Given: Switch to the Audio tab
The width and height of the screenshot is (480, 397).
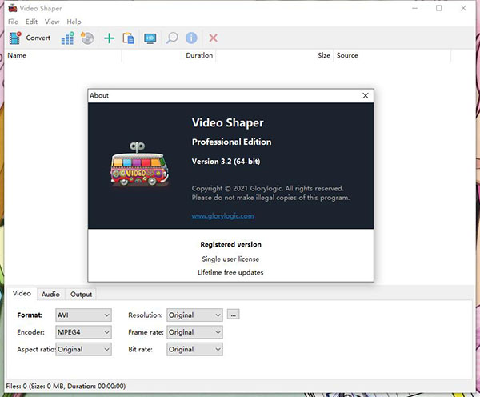Looking at the screenshot, I should (x=50, y=295).
